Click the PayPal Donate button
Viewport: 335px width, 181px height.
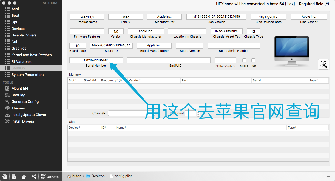click(50, 177)
